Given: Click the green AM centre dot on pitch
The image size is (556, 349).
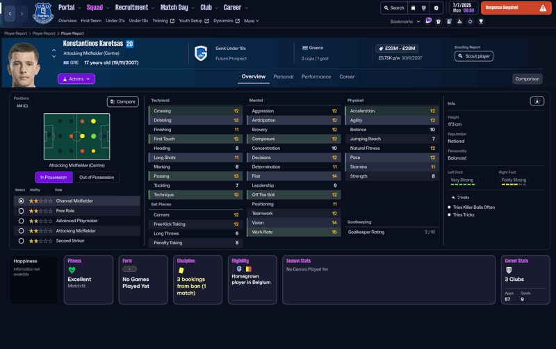Looking at the screenshot, I should pyautogui.click(x=94, y=136).
